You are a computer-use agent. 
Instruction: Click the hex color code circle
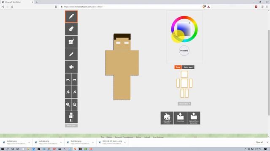pyautogui.click(x=184, y=51)
